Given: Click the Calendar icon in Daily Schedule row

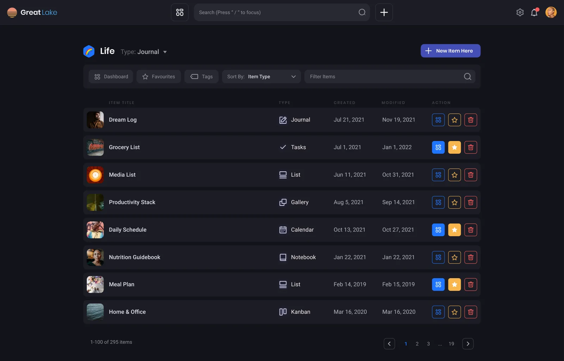Looking at the screenshot, I should (x=283, y=230).
